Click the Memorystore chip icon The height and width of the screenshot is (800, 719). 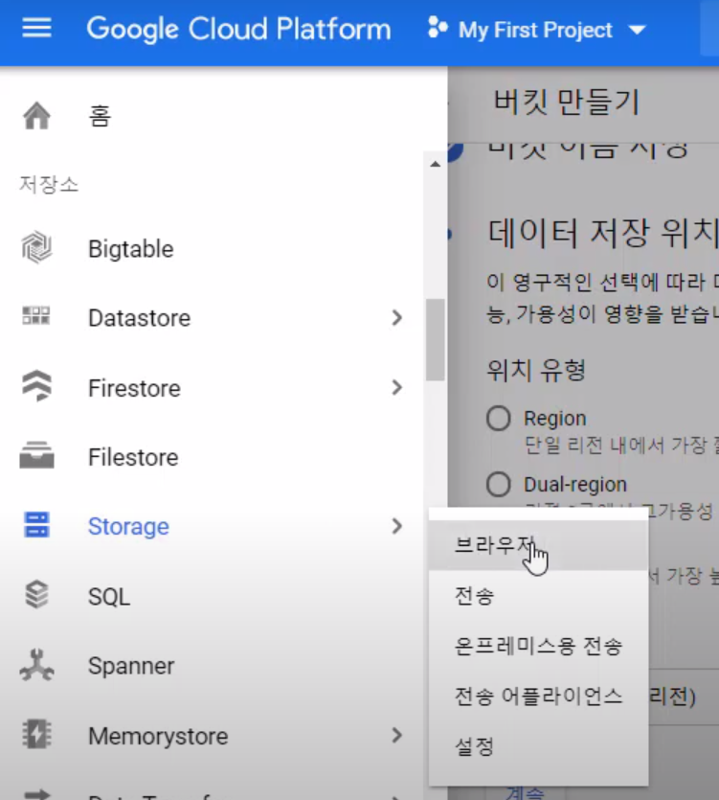tap(36, 734)
